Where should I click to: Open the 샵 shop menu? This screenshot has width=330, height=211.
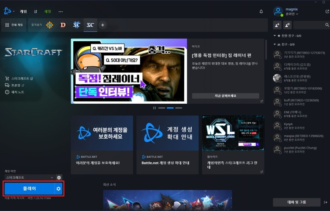(35, 12)
